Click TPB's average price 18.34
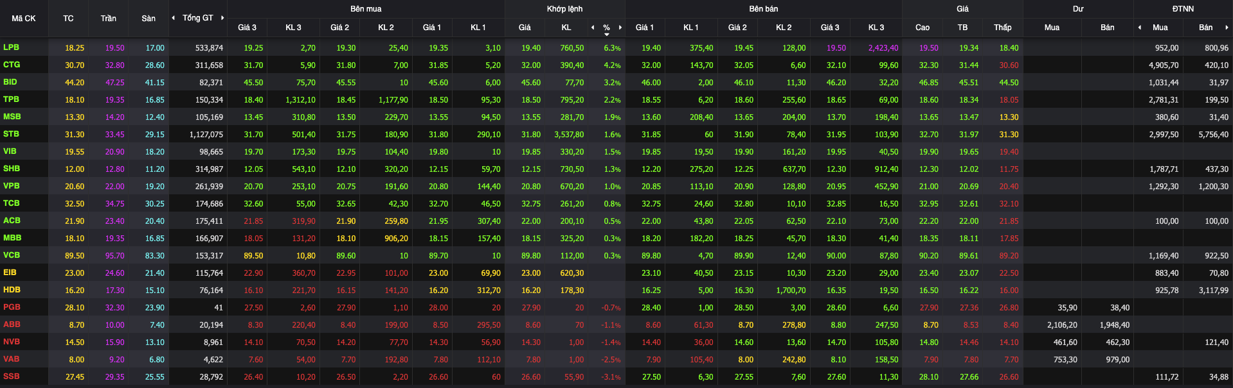 point(969,100)
